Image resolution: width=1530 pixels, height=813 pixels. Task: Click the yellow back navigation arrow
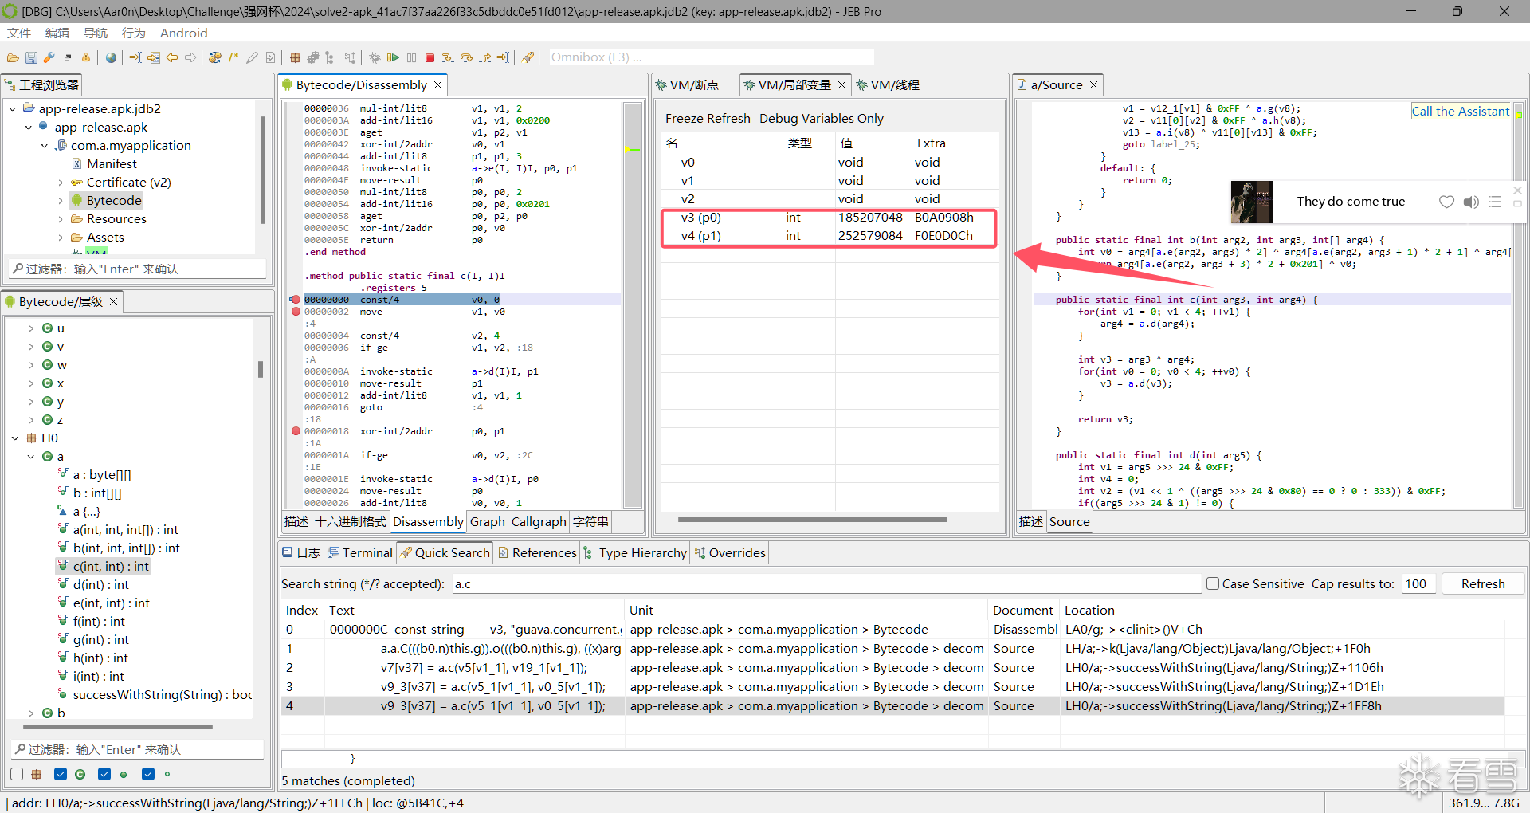click(x=172, y=57)
